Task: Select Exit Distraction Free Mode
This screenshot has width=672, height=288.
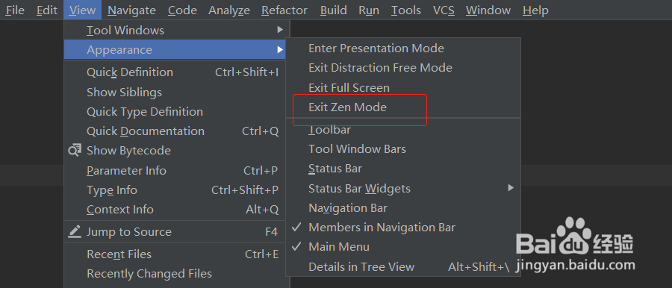Action: click(x=403, y=68)
